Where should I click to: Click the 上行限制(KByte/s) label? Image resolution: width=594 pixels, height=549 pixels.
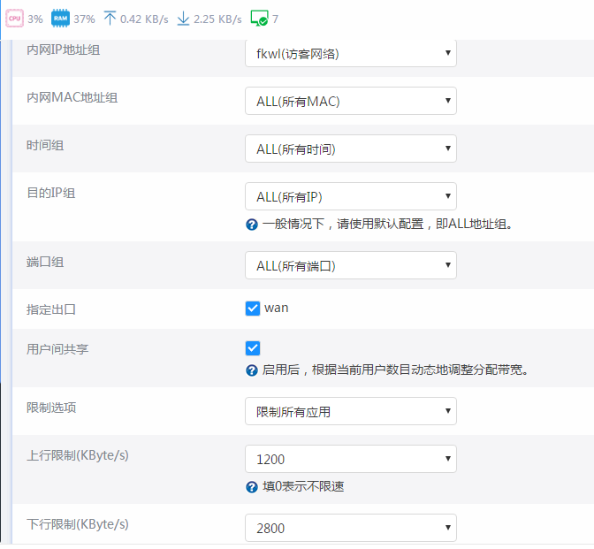click(78, 455)
